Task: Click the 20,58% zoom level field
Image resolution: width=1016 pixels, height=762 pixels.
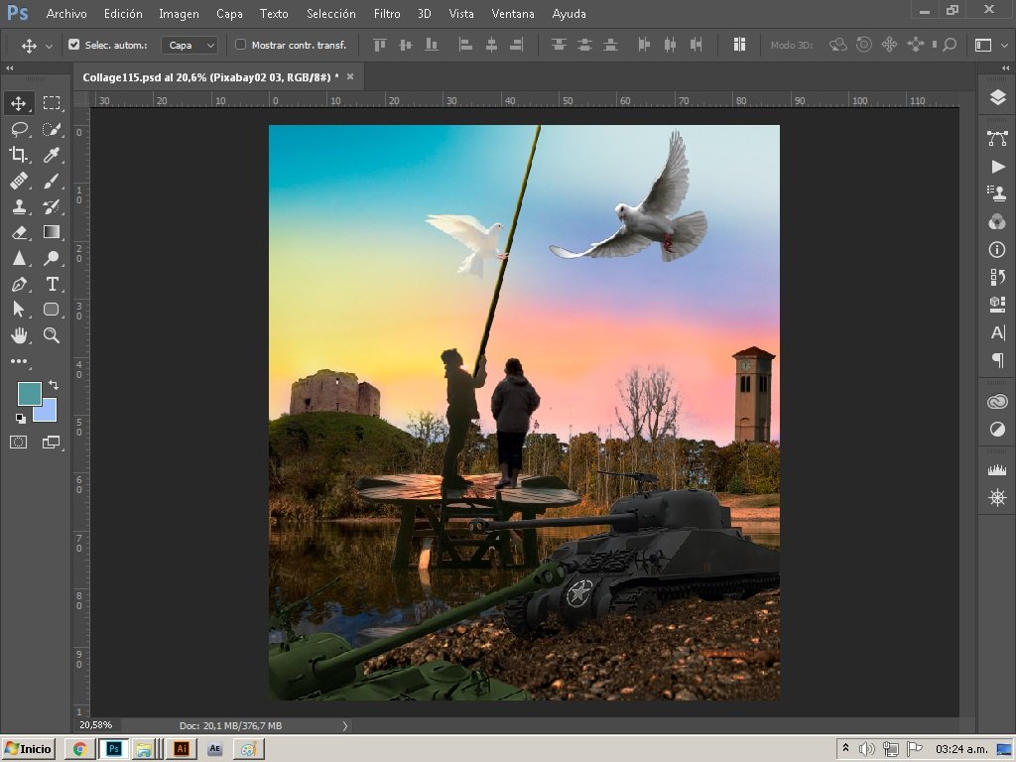Action: coord(96,725)
